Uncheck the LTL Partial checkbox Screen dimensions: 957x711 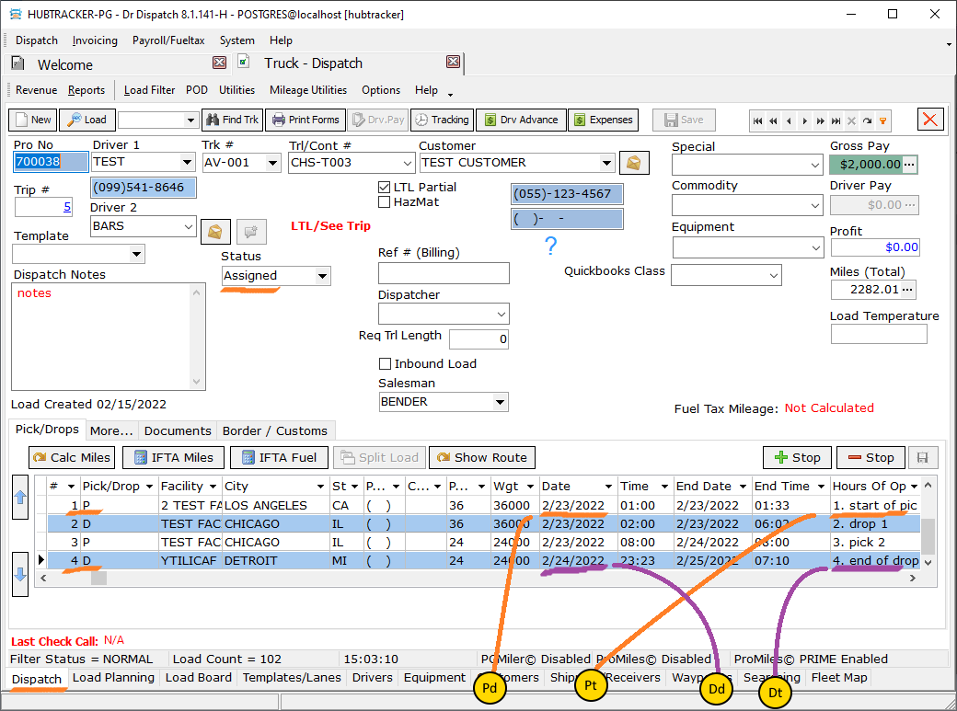click(x=385, y=187)
